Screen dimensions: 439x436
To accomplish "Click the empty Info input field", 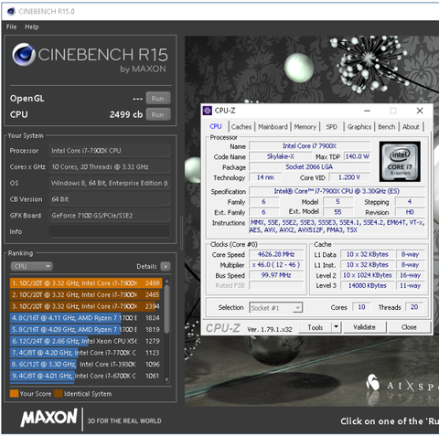I will click(x=109, y=231).
